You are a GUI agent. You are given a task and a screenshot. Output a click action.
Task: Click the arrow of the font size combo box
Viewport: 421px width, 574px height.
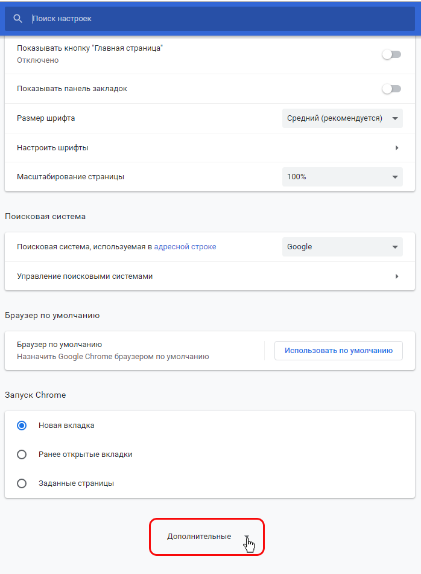point(395,118)
